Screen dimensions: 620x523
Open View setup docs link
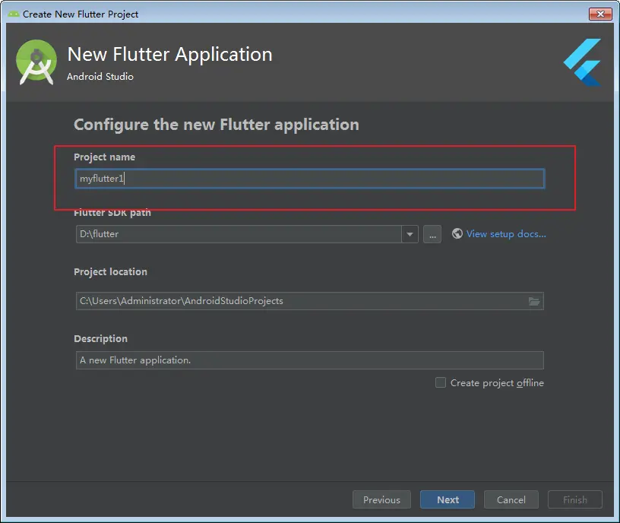(505, 233)
